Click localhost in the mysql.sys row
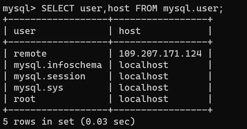This screenshot has width=247, height=129. click(144, 87)
